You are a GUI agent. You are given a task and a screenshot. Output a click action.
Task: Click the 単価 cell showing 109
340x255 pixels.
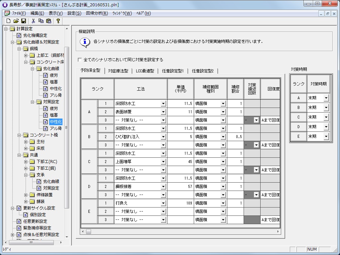[180, 203]
